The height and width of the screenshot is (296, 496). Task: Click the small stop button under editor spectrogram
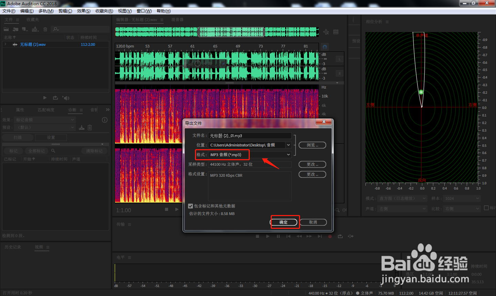click(167, 210)
